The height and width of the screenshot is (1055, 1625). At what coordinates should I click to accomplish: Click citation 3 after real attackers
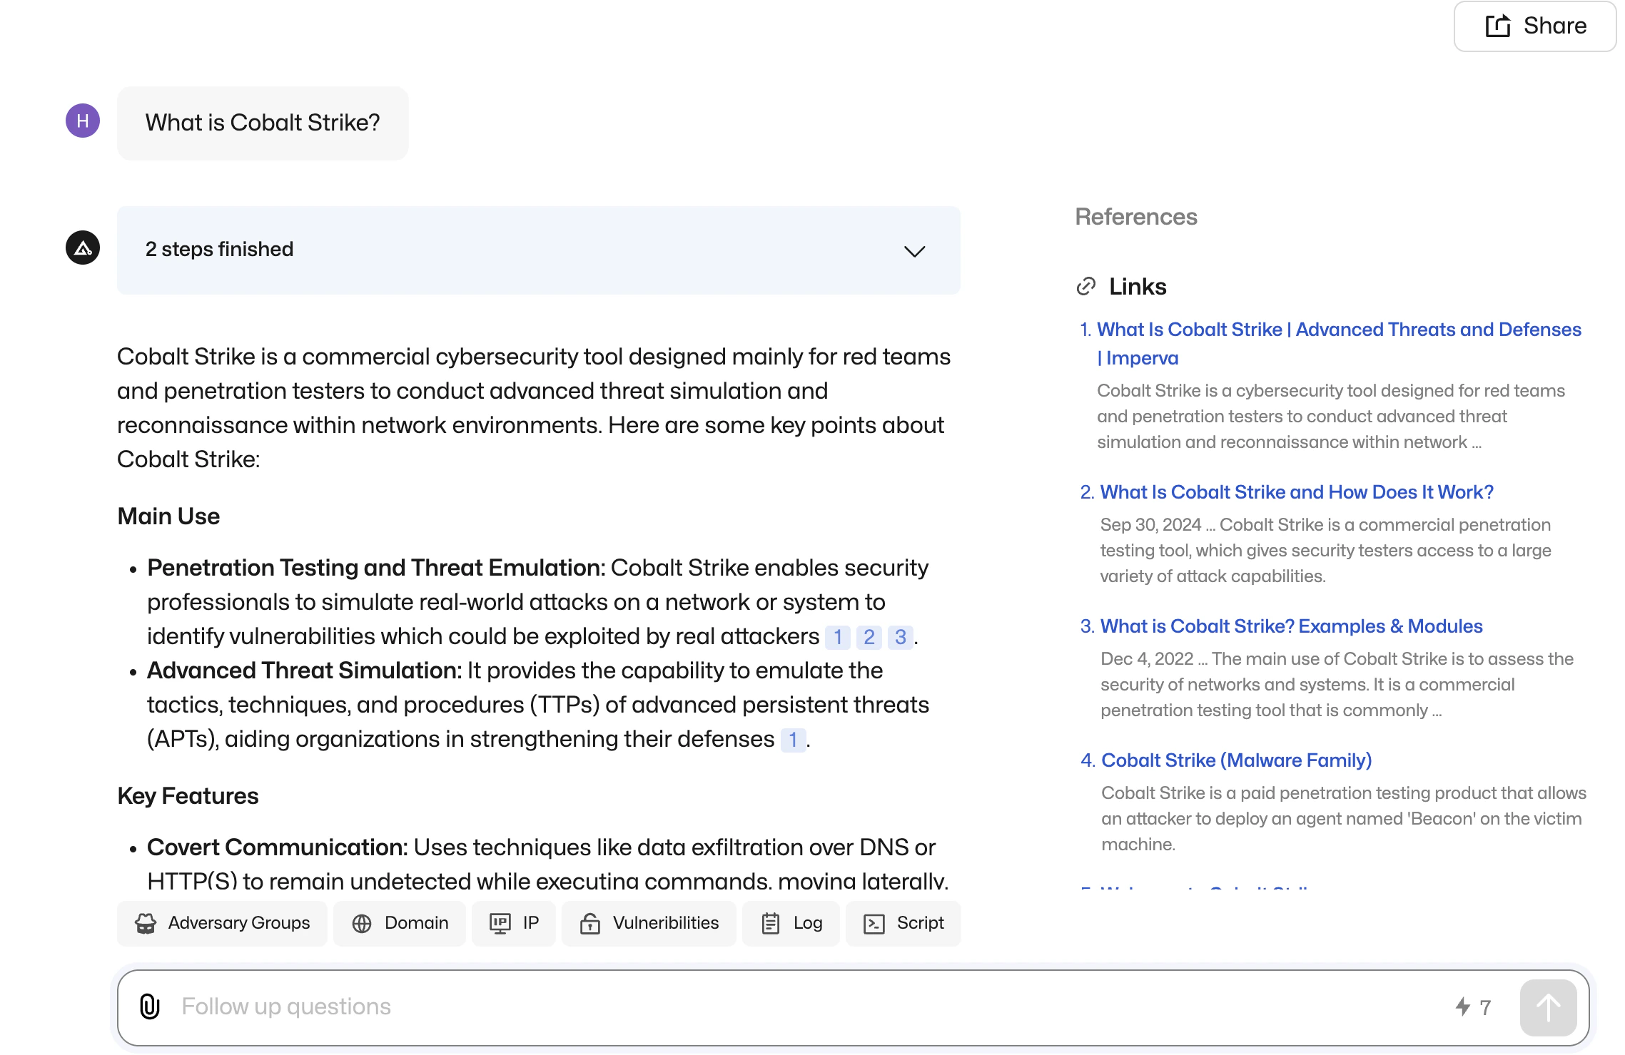[x=900, y=637]
